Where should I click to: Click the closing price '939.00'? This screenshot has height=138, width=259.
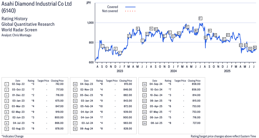pyautogui.click(x=128, y=112)
